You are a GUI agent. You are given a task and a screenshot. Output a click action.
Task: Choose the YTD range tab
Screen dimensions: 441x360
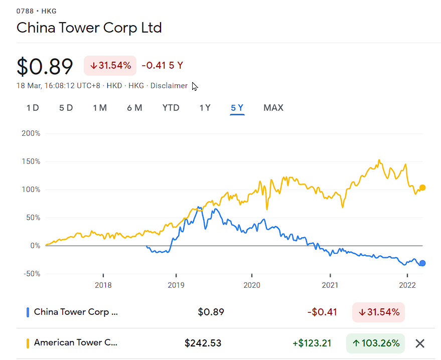point(171,108)
